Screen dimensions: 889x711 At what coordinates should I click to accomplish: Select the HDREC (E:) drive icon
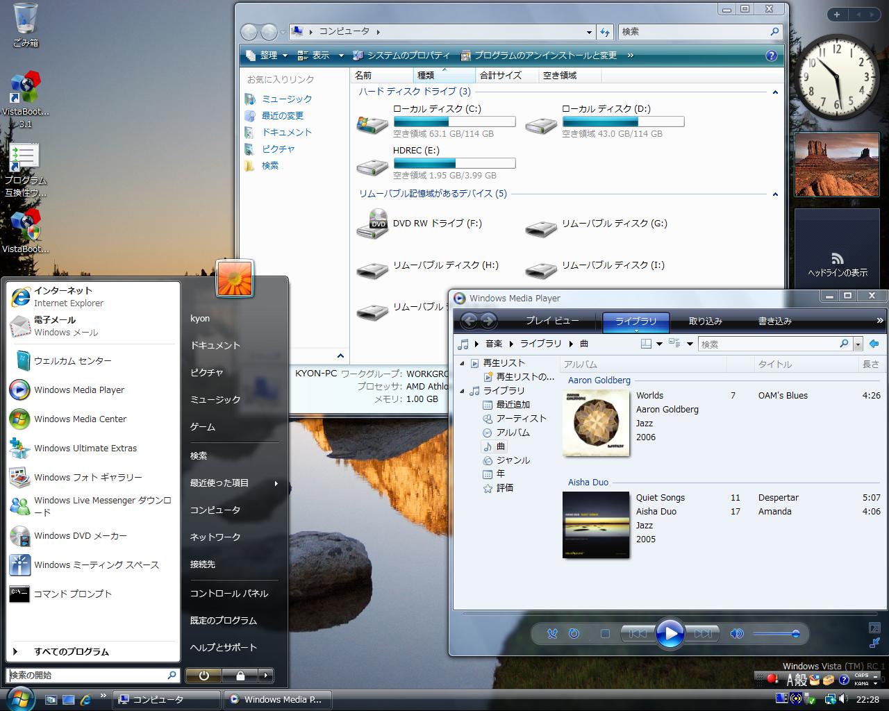tap(372, 167)
